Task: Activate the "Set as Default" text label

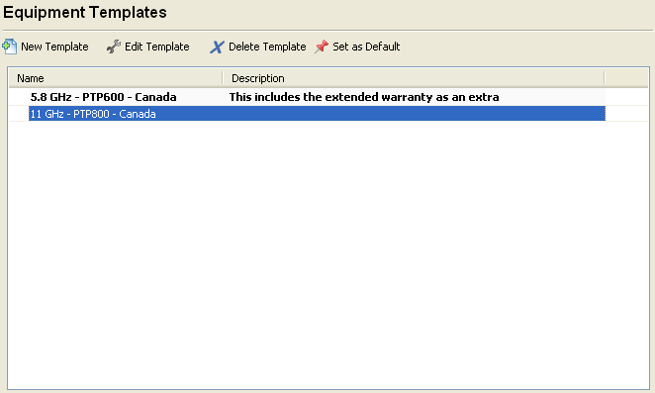Action: 366,47
